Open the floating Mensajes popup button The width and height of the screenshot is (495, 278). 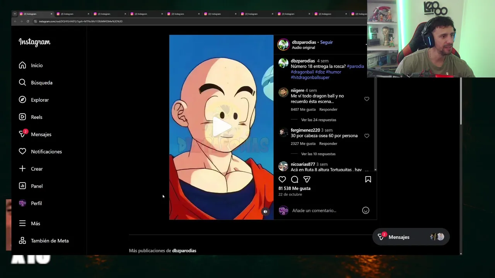click(411, 237)
